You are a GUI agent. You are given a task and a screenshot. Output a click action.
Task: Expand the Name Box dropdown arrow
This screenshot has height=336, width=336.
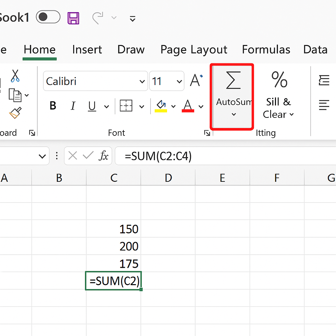coord(42,156)
